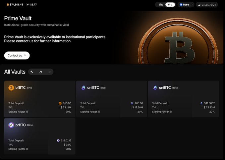
Task: Select the Pro mode option
Action: (170, 5)
